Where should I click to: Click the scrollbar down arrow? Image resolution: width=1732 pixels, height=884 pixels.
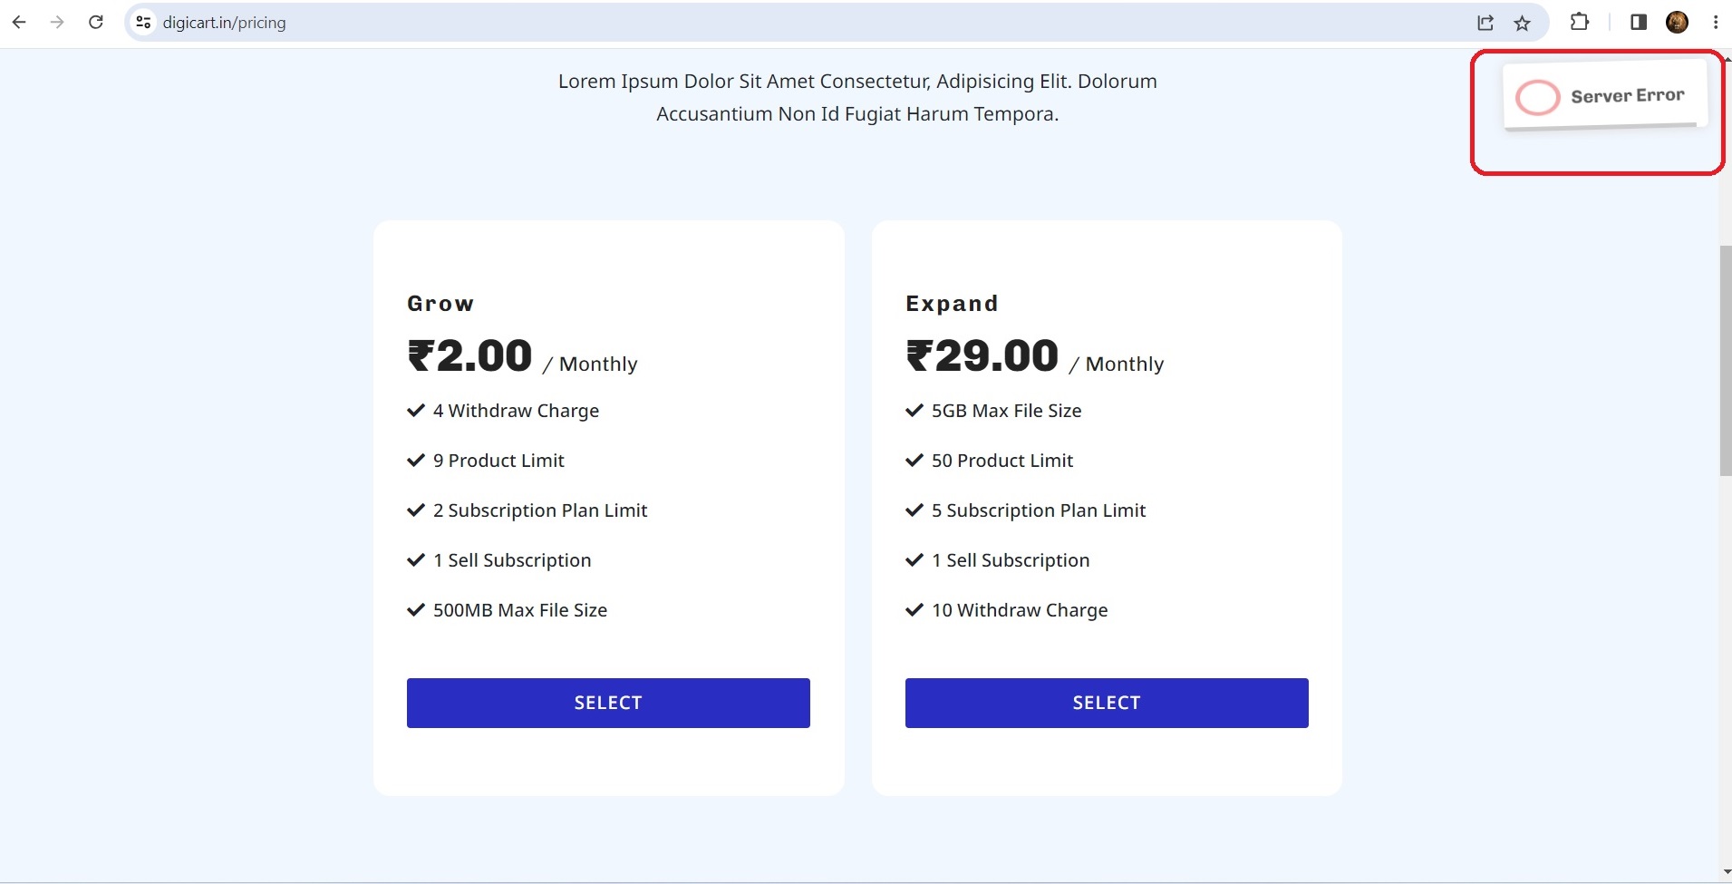coord(1726,872)
